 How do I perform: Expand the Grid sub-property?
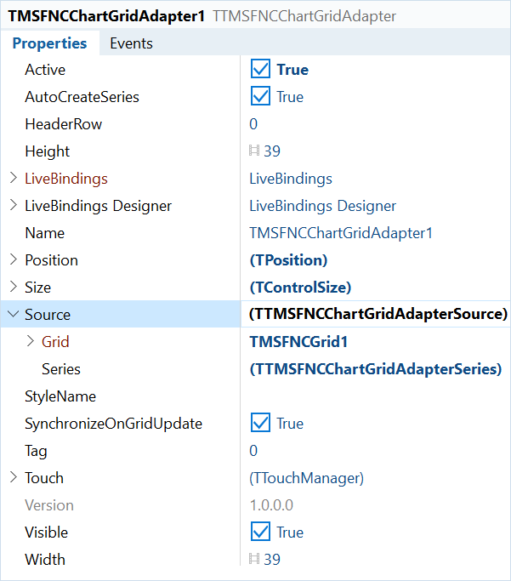click(x=31, y=341)
